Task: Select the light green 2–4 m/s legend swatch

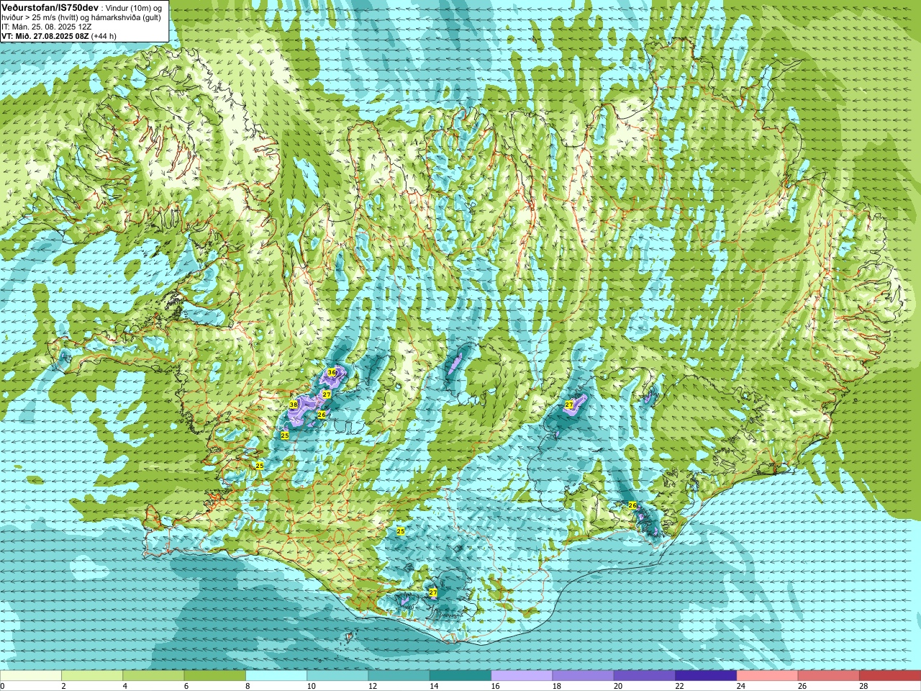Action: coord(92,676)
